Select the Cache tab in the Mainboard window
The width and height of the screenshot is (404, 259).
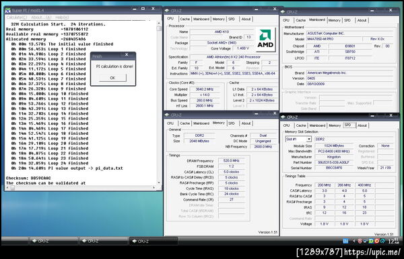coord(301,20)
